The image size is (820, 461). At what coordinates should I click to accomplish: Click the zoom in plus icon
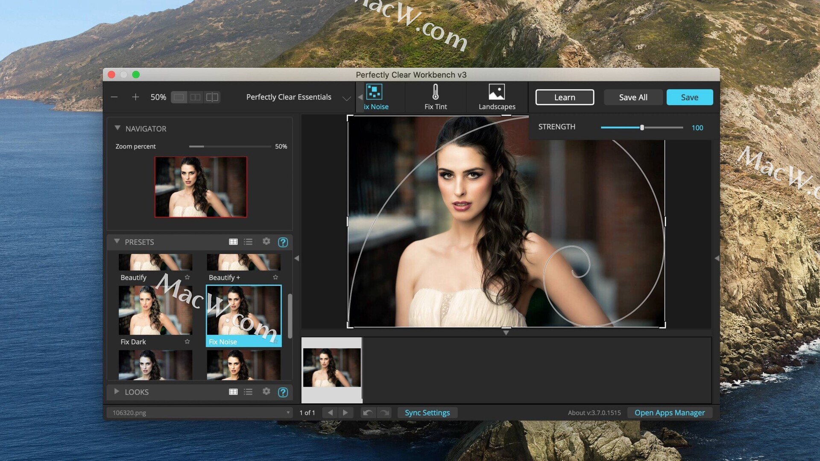click(135, 97)
